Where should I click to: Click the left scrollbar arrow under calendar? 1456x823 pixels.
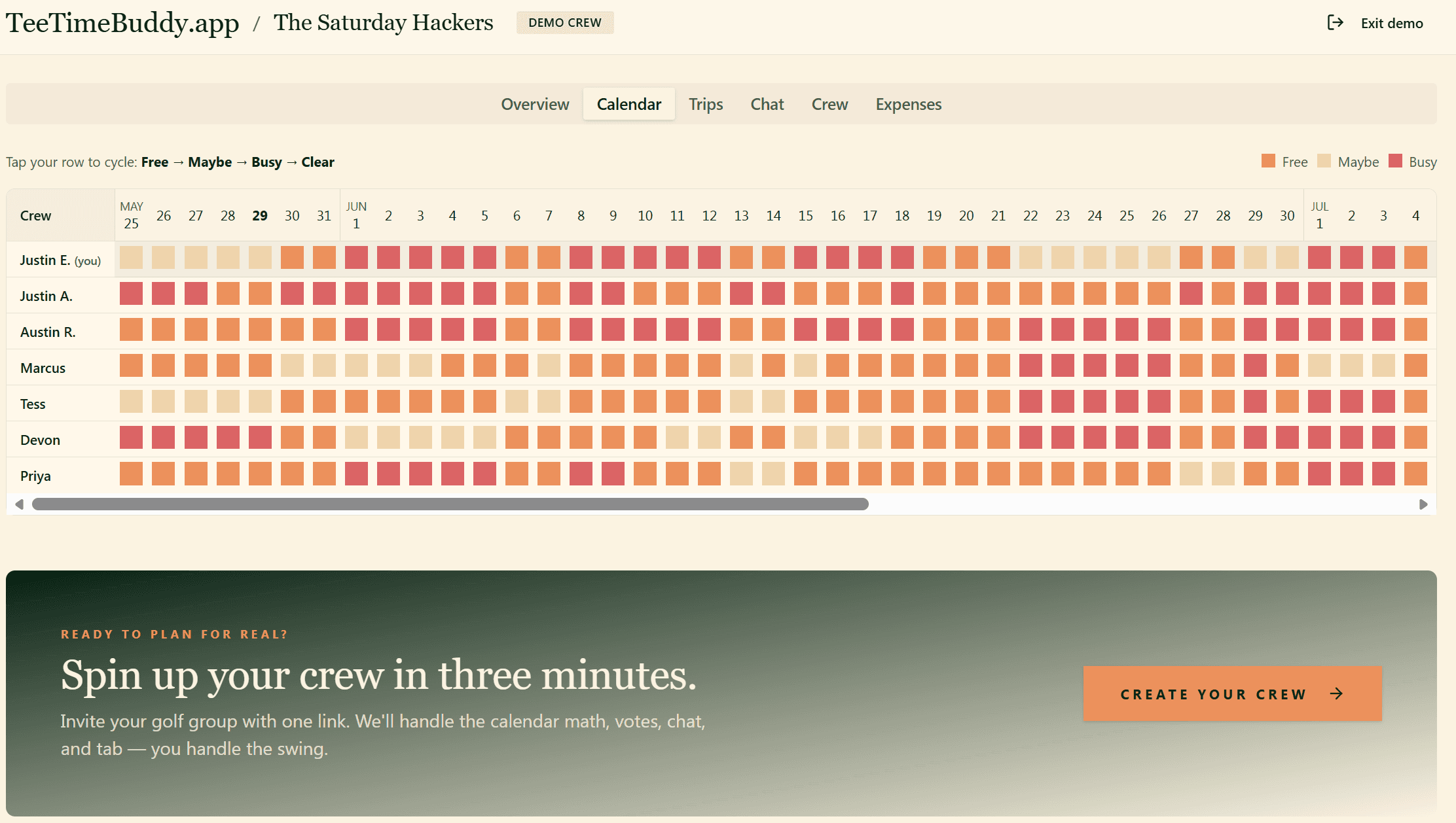pos(20,504)
